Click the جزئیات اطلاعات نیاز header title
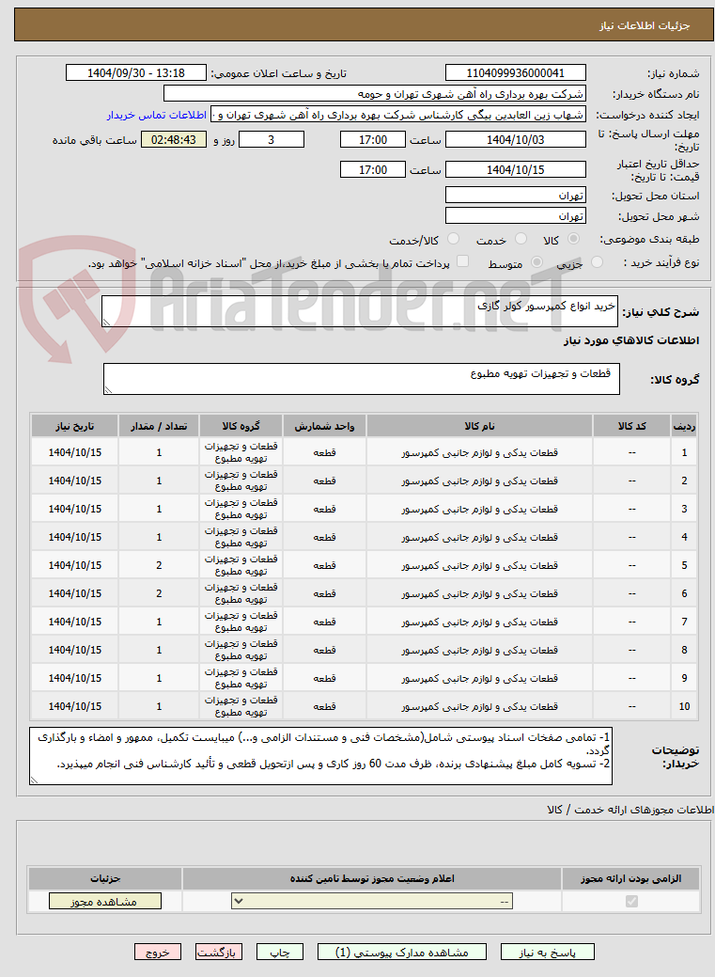The height and width of the screenshot is (977, 715). click(x=644, y=25)
